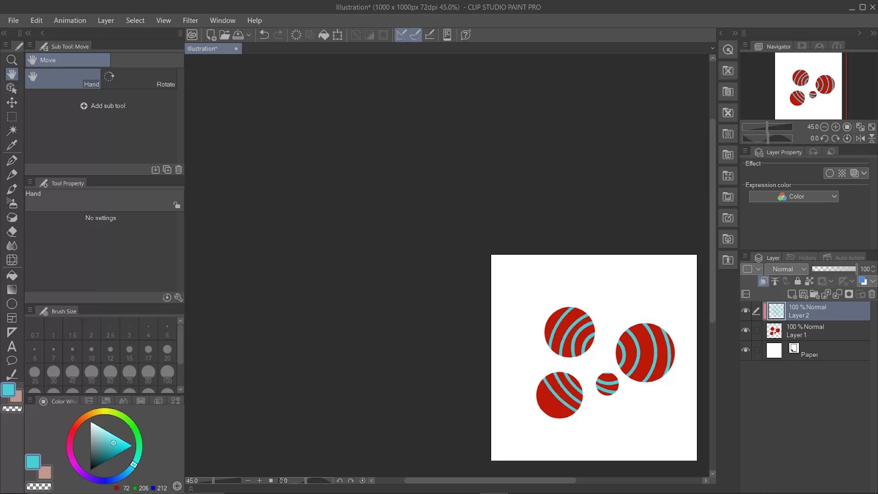878x494 pixels.
Task: Expand the save options dropdown arrow
Action: pyautogui.click(x=249, y=35)
